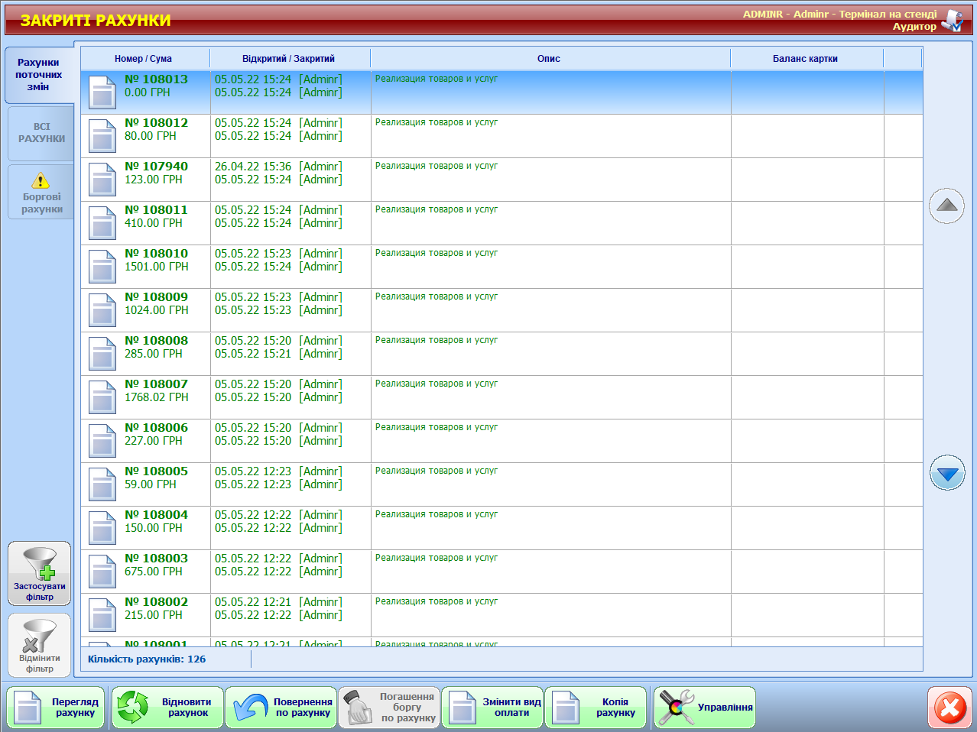Viewport: 977px width, 732px height.
Task: Click the red close X icon
Action: pos(949,707)
